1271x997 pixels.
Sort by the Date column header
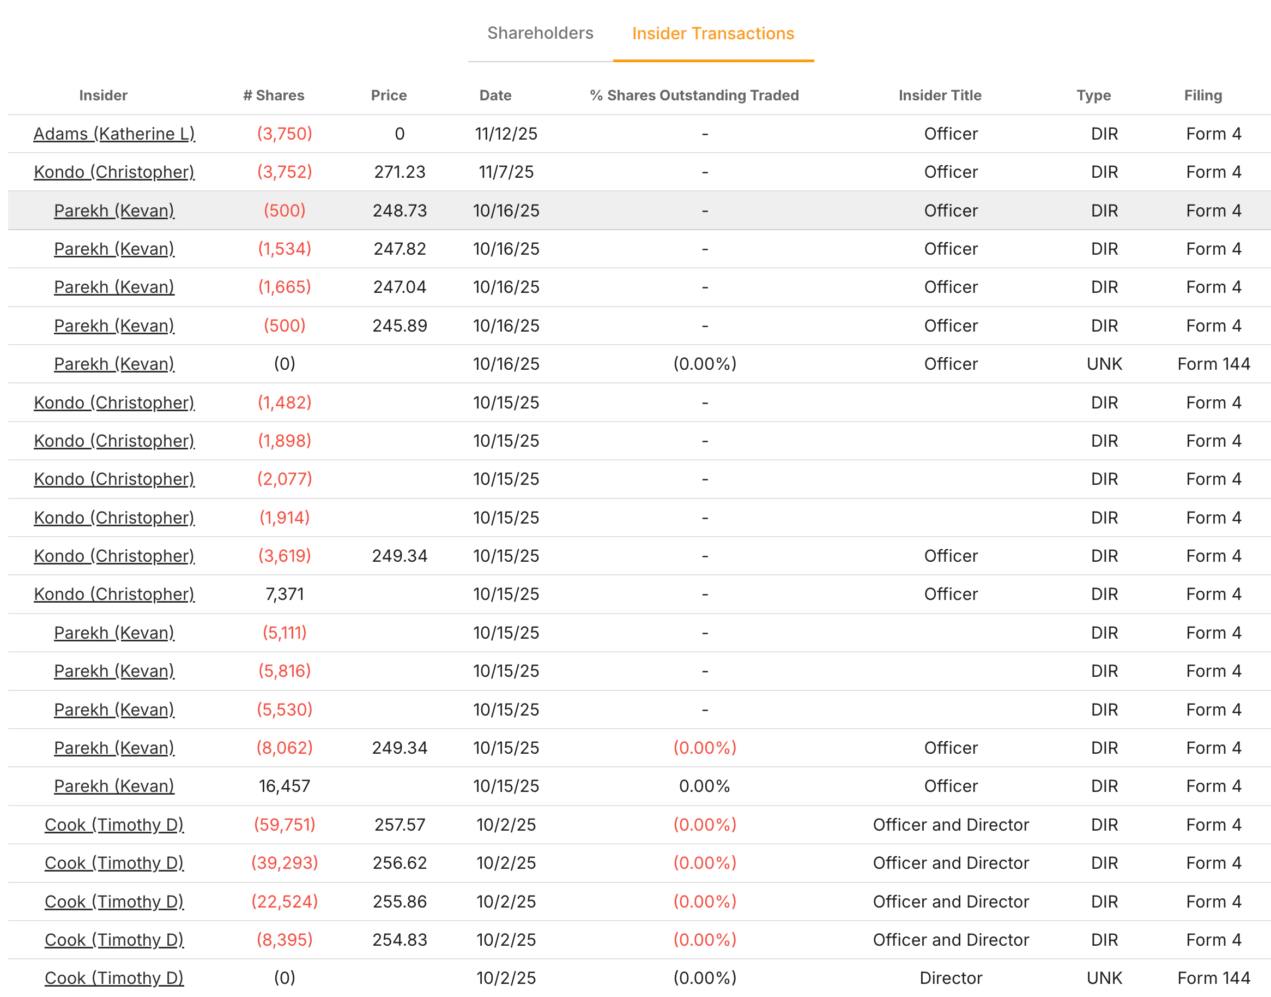pos(495,95)
